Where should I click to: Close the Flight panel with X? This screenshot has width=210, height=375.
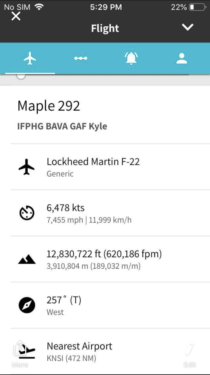[16, 16]
